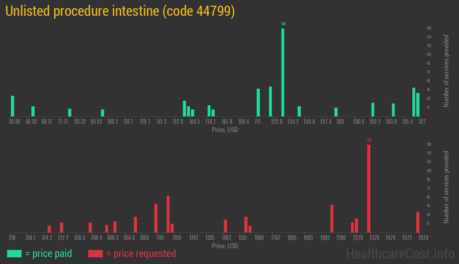Image resolution: width=459 pixels, height=264 pixels.
Task: Select the rightmost green bar near price 327
Action: (418, 104)
